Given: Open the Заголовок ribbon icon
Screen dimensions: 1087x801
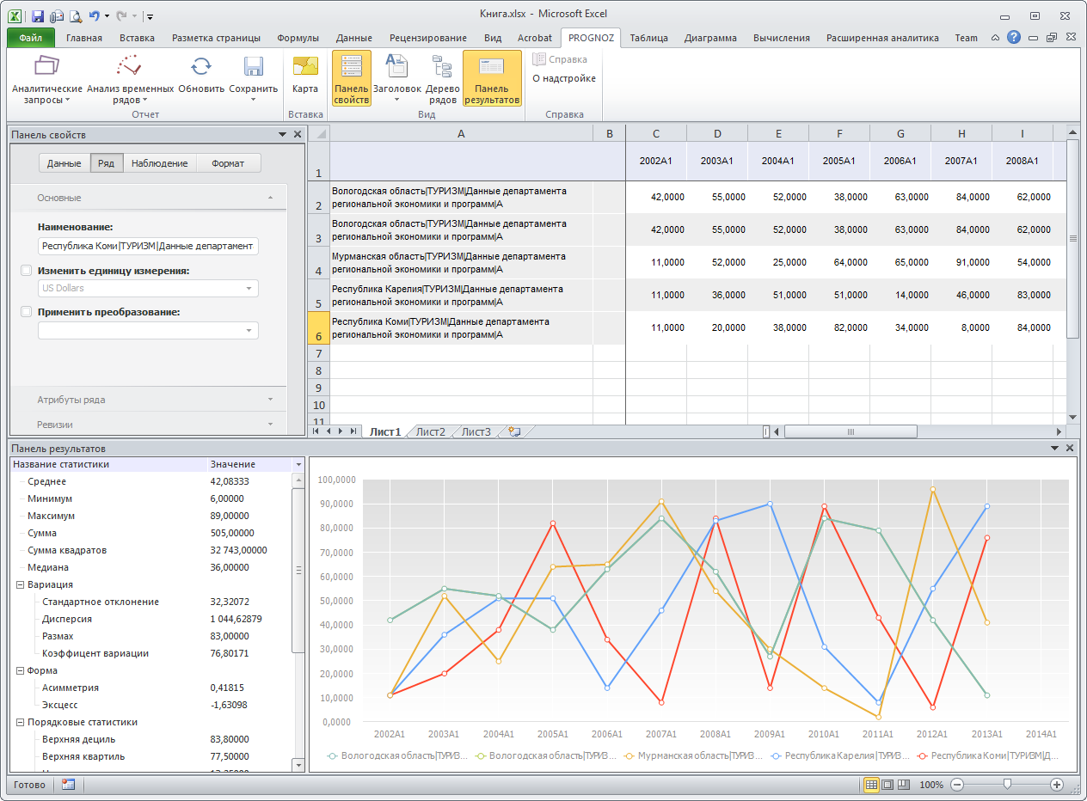Looking at the screenshot, I should [396, 78].
